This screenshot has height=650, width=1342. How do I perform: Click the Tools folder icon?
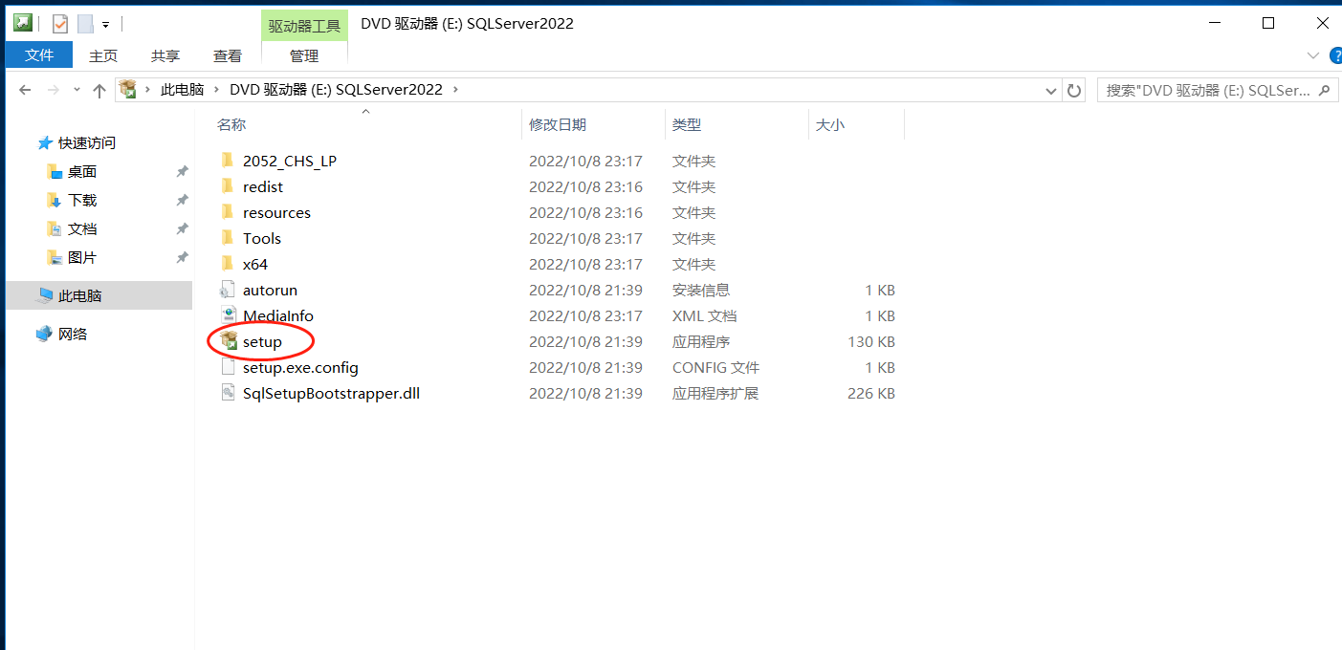[227, 237]
